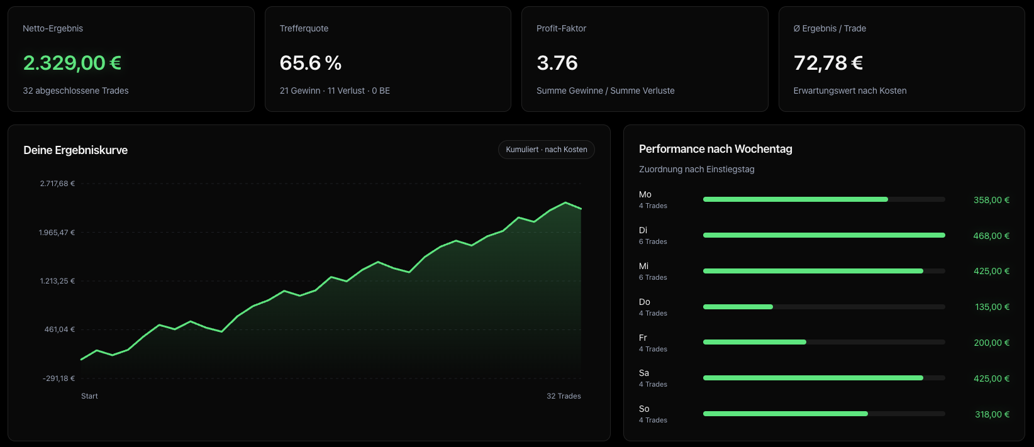1034x447 pixels.
Task: Click the "Profit-Faktor" card label
Action: tap(561, 28)
